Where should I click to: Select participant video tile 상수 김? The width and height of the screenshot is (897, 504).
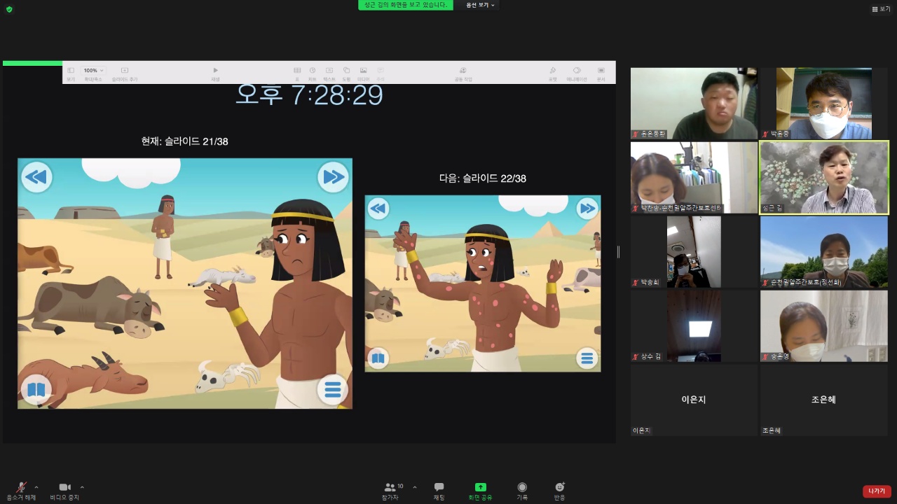(694, 326)
